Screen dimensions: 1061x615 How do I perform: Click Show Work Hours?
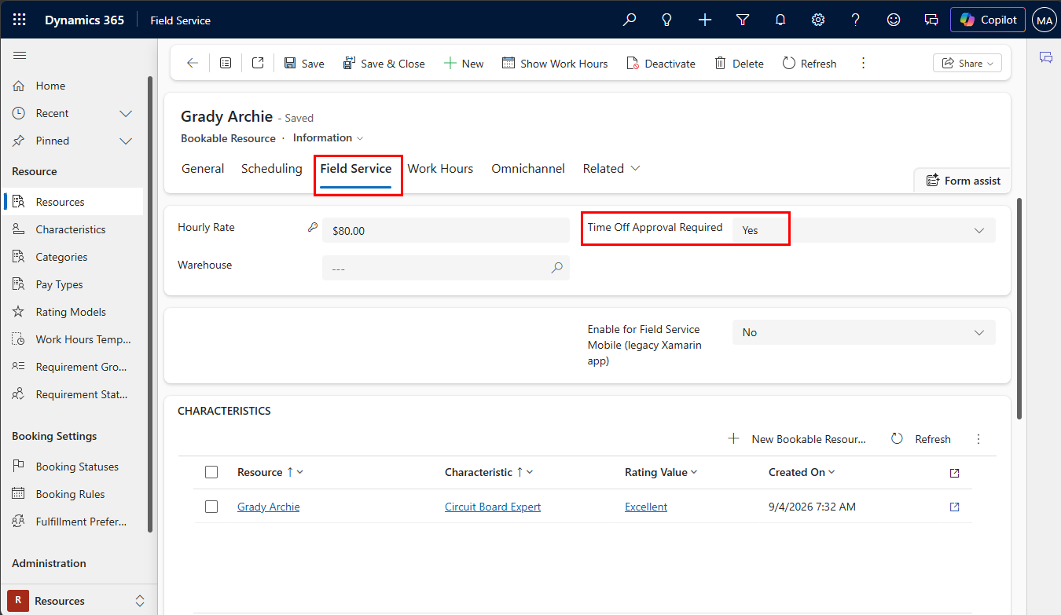pos(555,64)
